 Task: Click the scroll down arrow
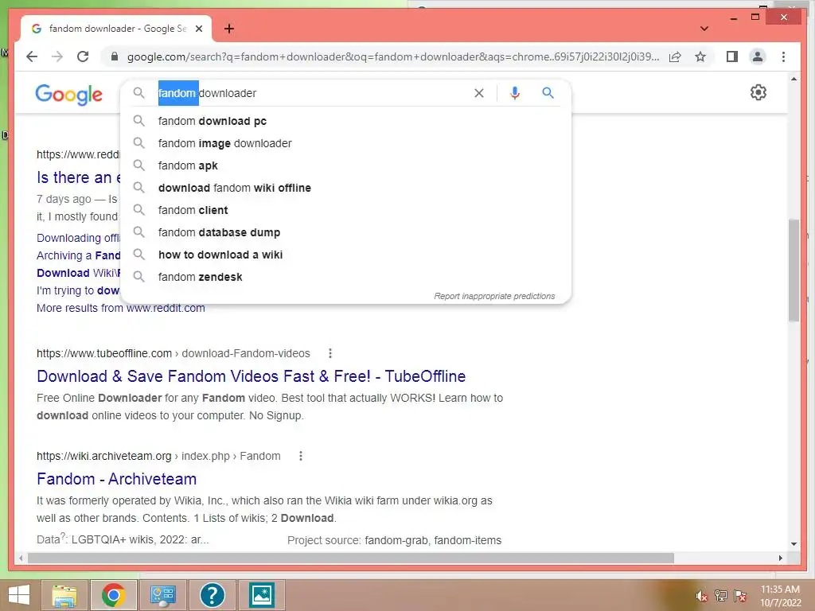tap(794, 544)
